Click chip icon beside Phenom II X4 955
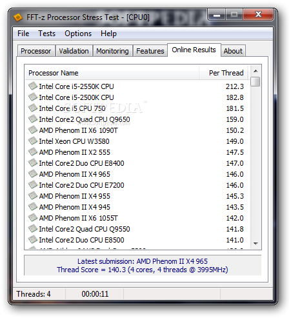This screenshot has width=291, height=318. coord(33,195)
